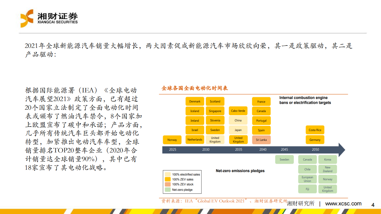Click the Korea net-zero box
The height and width of the screenshot is (214, 381).
coord(328,160)
